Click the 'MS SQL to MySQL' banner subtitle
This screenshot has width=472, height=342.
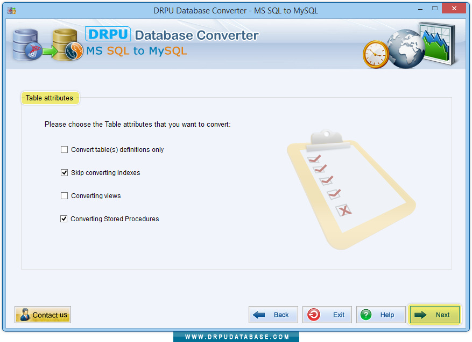point(136,51)
